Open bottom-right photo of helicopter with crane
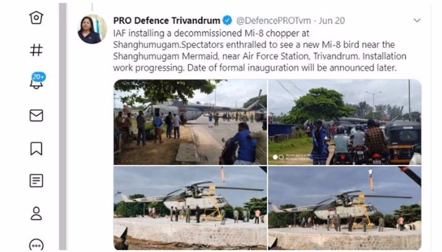Screen dimensions: 442x252 (x=345, y=208)
